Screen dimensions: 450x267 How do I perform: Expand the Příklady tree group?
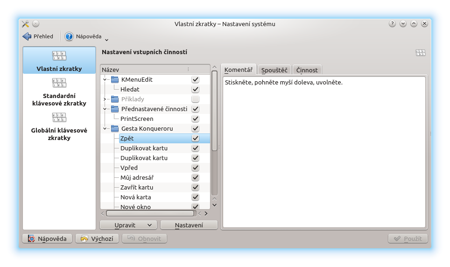pyautogui.click(x=105, y=99)
